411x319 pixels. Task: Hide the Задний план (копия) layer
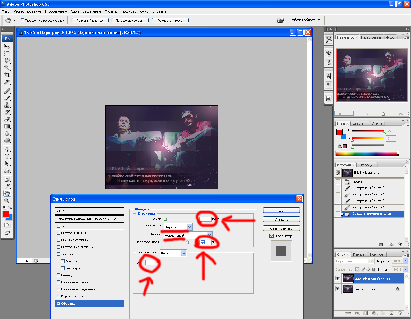pyautogui.click(x=337, y=279)
